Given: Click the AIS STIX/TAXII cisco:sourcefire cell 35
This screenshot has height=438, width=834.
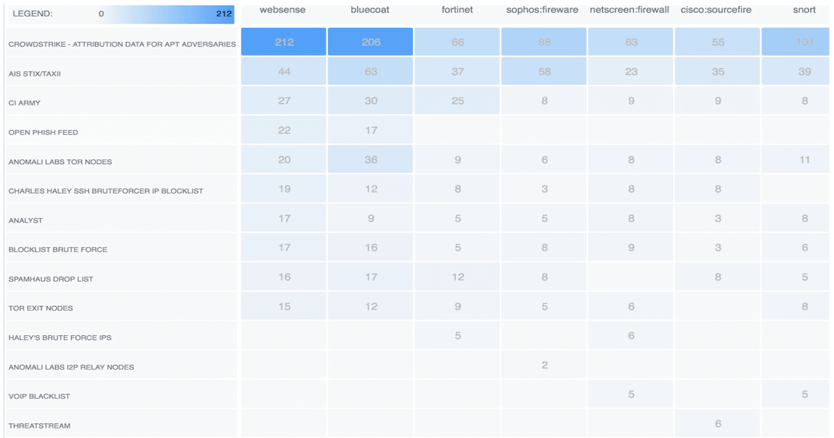Looking at the screenshot, I should click(x=717, y=71).
